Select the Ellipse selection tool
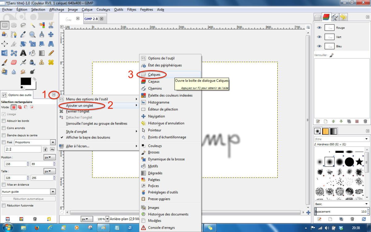This screenshot has width=371, height=232. [x=14, y=25]
